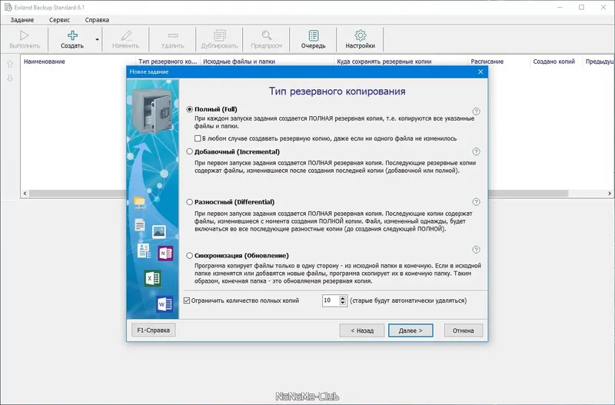615x405 pixels.
Task: Open the Справка menu
Action: (x=97, y=20)
